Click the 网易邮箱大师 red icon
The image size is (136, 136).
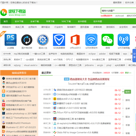click(x=3, y=105)
